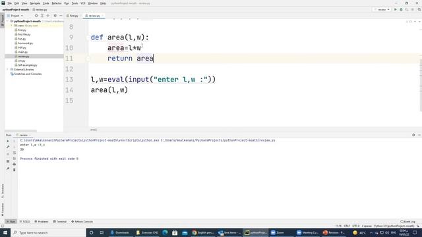Go to next highlighted problem arrow in editor
Viewport: 422px width, 237px height.
pyautogui.click(x=419, y=22)
